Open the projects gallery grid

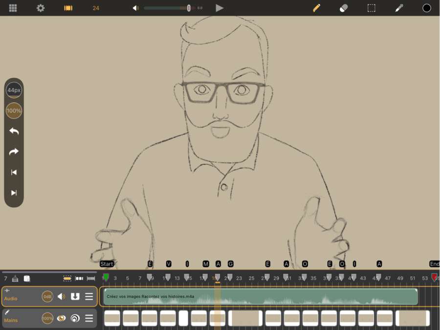point(13,8)
